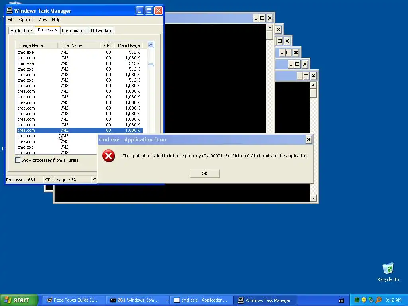Close the cmd.exe Application Error dialog
This screenshot has height=306, width=408.
(308, 140)
